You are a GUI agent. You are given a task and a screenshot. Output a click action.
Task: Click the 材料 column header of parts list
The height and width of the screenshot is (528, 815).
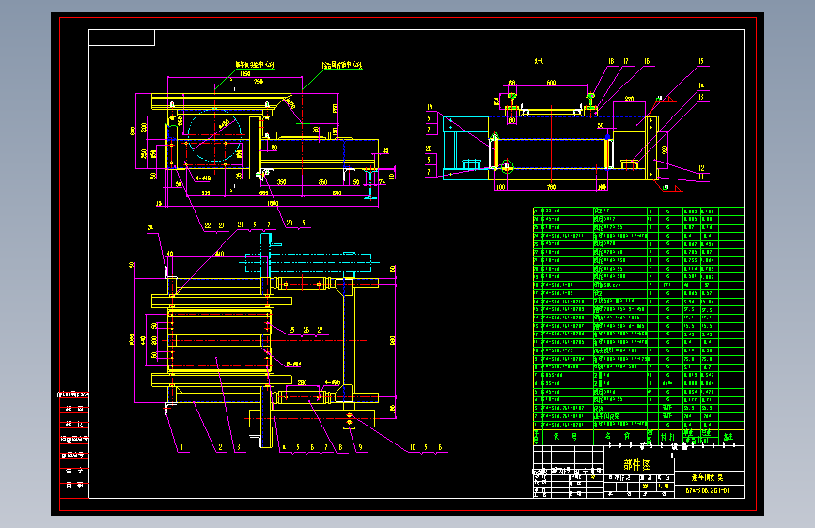click(x=667, y=437)
